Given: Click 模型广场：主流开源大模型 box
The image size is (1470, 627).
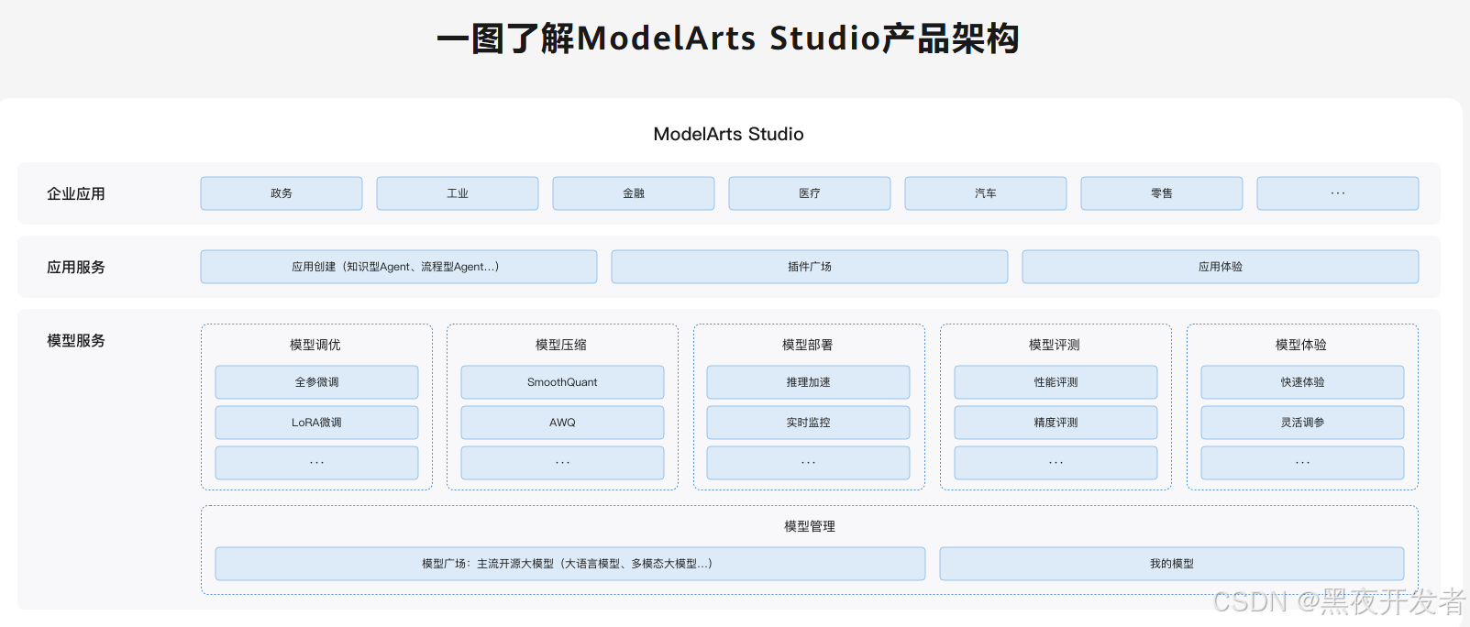Looking at the screenshot, I should point(570,564).
